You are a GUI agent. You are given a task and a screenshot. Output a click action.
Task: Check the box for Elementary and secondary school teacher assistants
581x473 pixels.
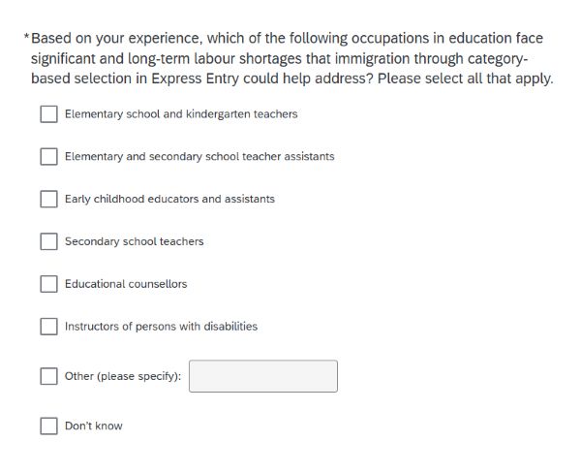49,156
